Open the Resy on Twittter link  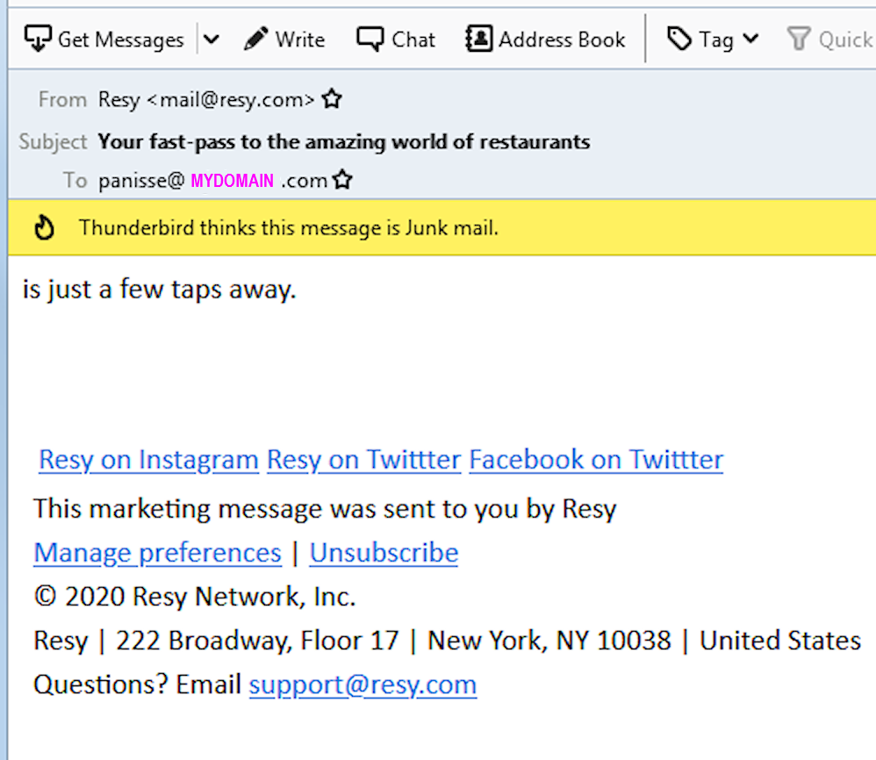tap(363, 460)
